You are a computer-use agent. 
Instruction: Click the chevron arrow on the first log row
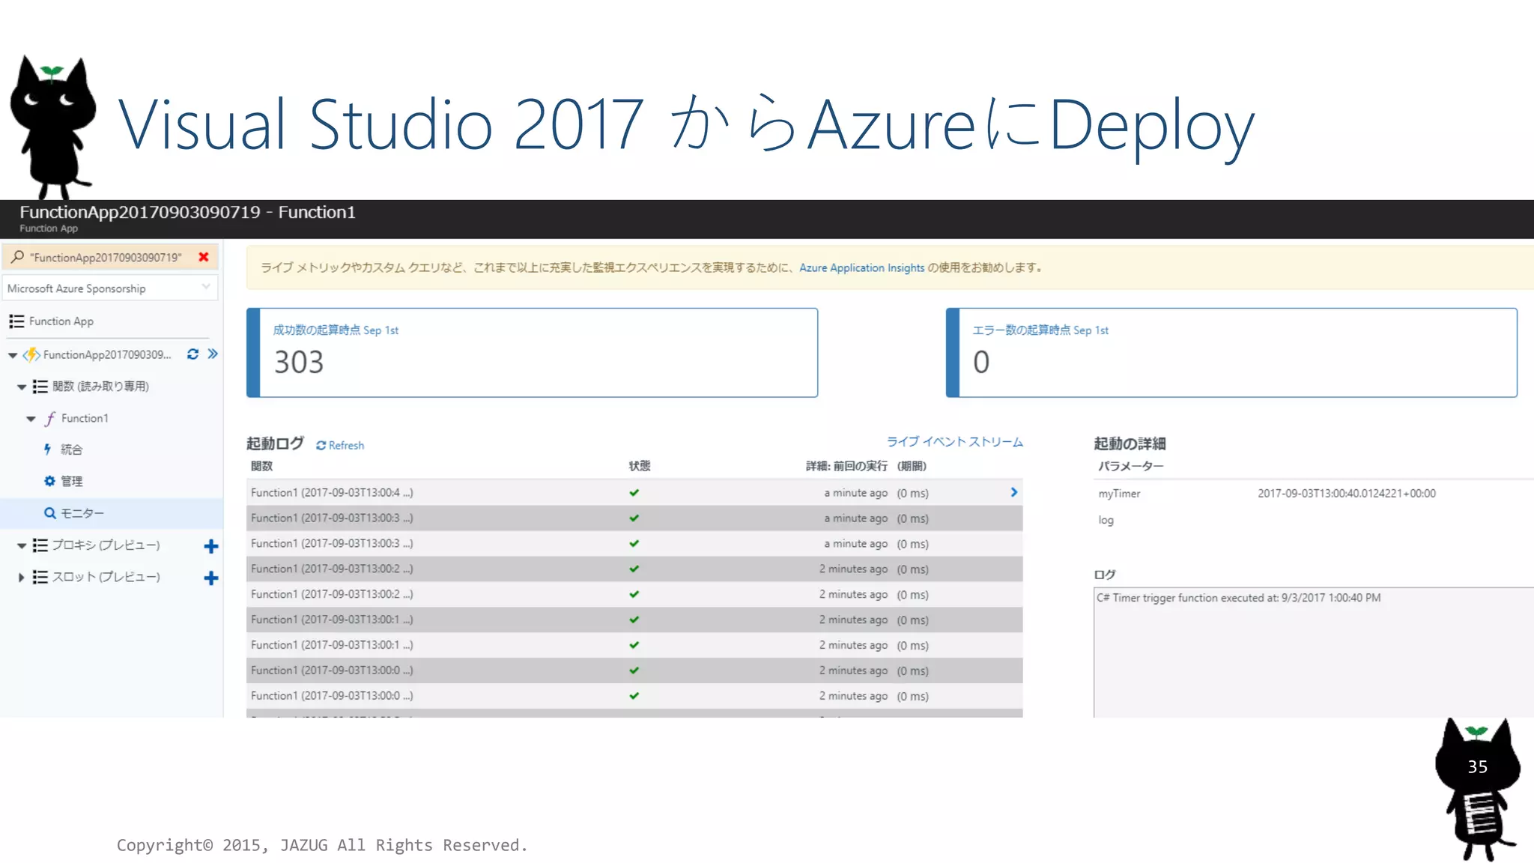click(x=1013, y=492)
